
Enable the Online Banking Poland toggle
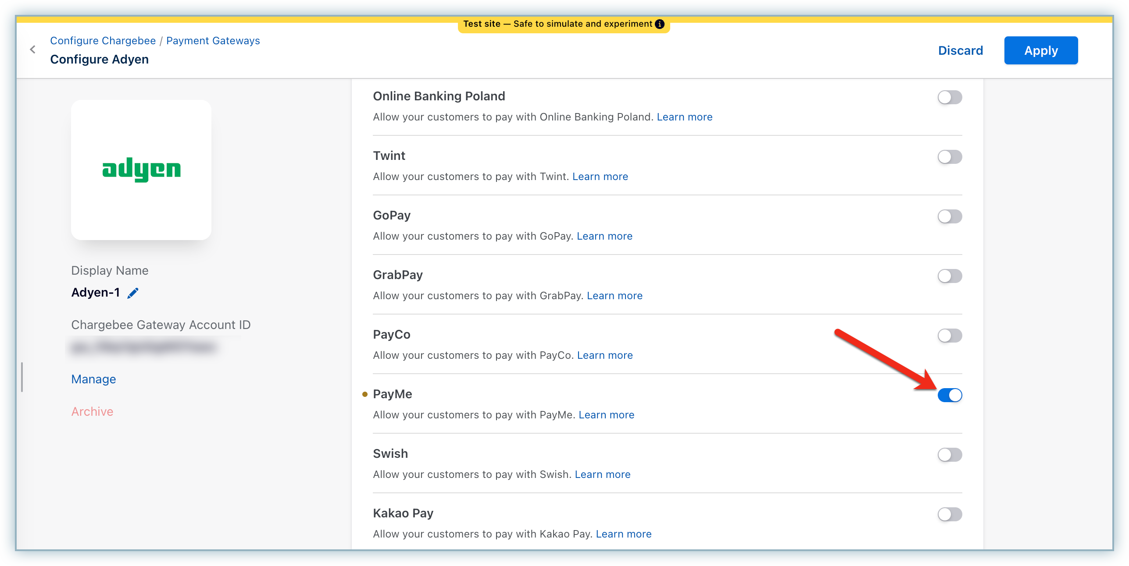(x=950, y=97)
